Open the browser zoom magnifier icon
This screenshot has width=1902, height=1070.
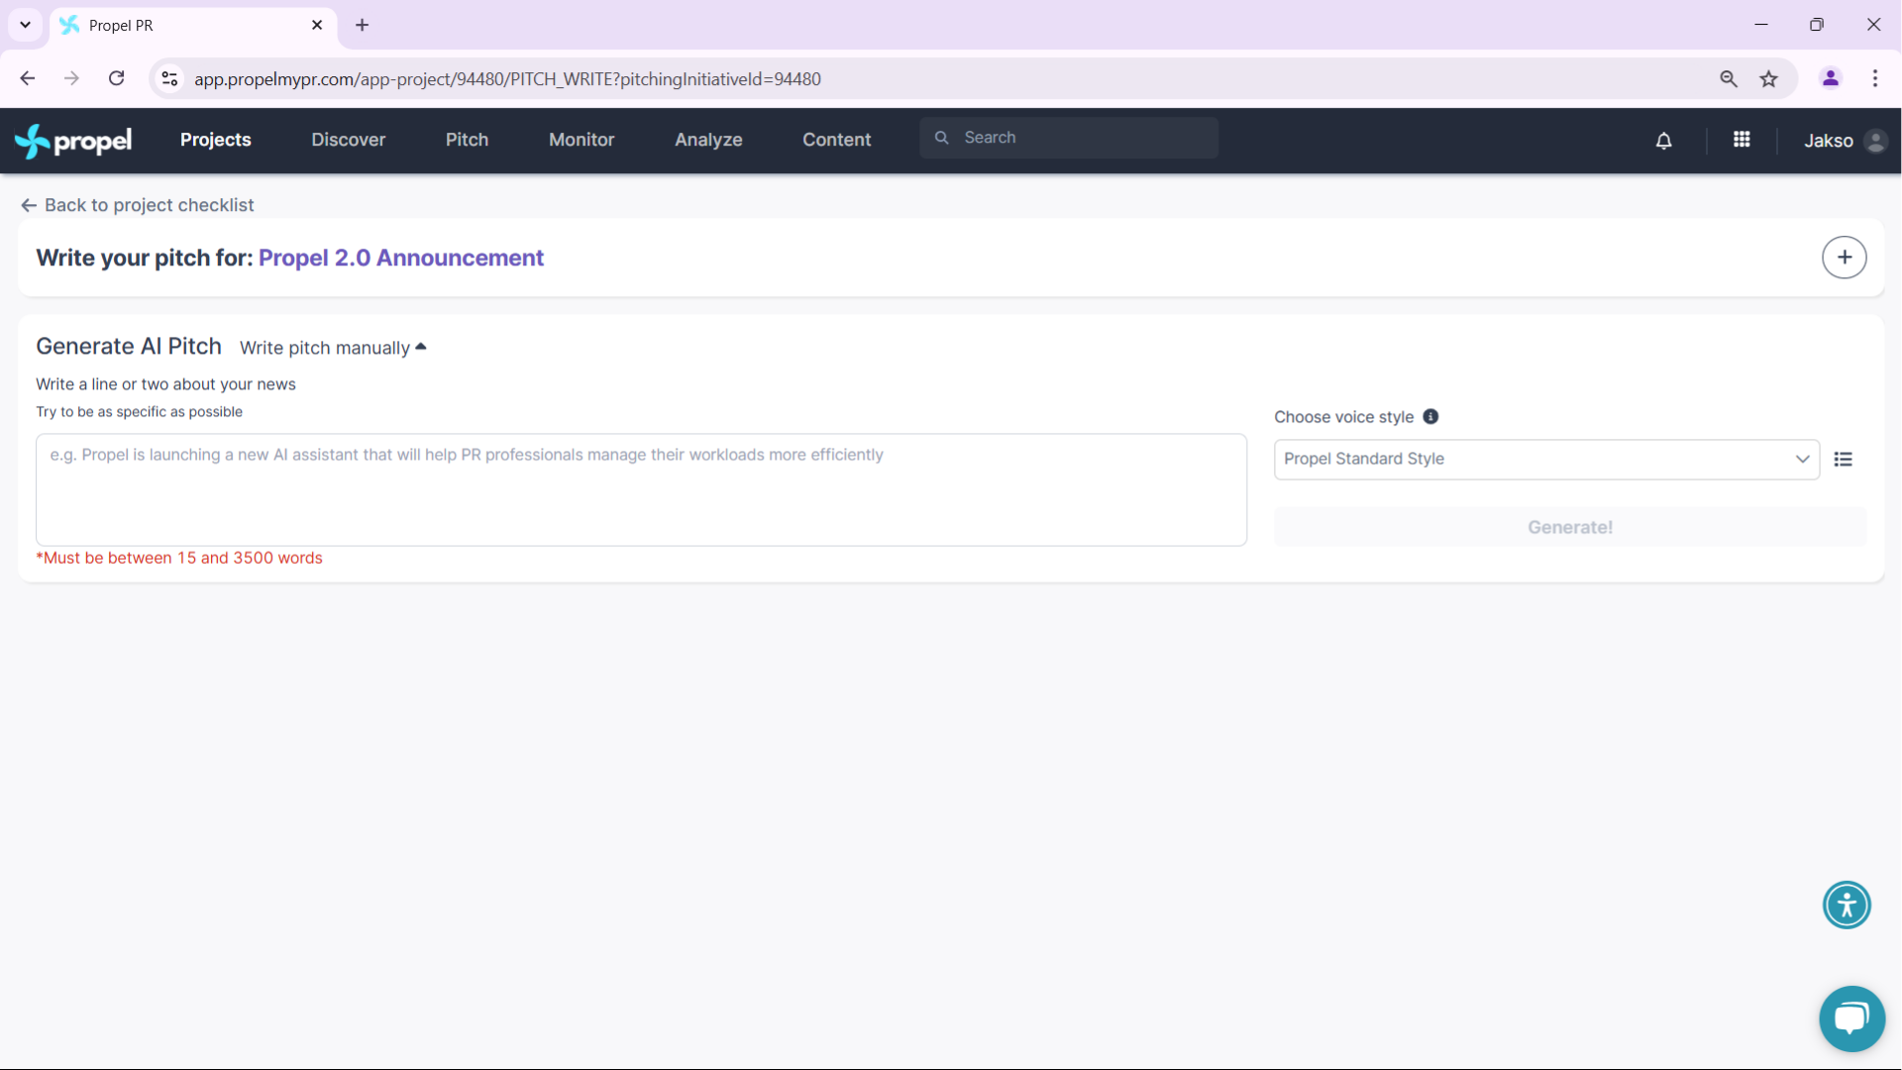pyautogui.click(x=1729, y=79)
